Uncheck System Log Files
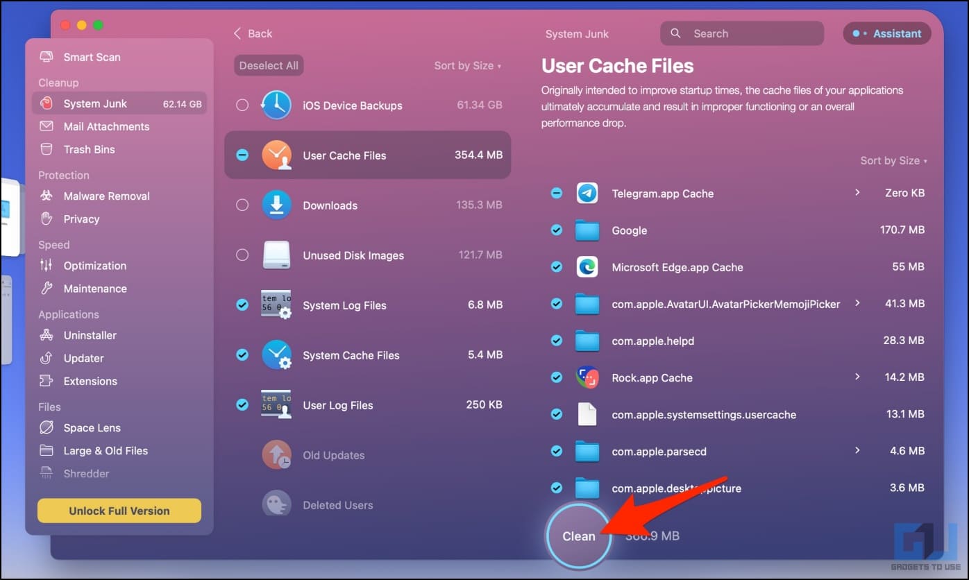 click(x=242, y=305)
